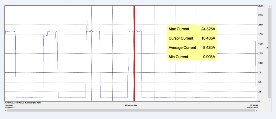The width and height of the screenshot is (276, 119).
Task: Click the vertical scrollbar track beside the chart
Action: tap(270, 54)
